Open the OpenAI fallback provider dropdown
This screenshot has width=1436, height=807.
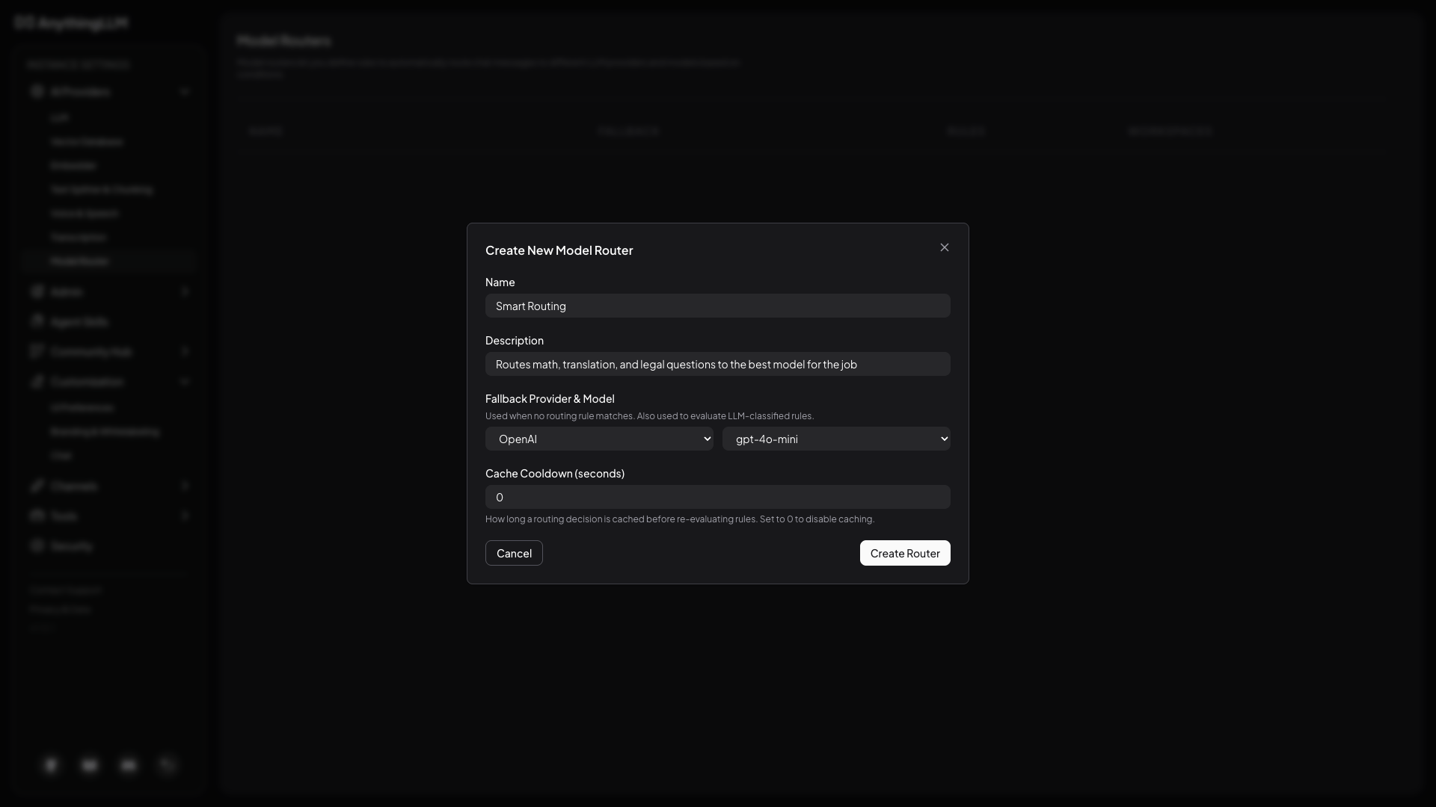pyautogui.click(x=599, y=439)
